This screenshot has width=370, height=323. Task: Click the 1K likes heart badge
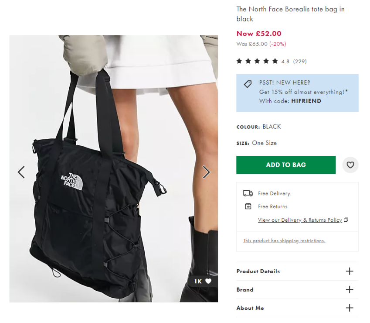(203, 281)
